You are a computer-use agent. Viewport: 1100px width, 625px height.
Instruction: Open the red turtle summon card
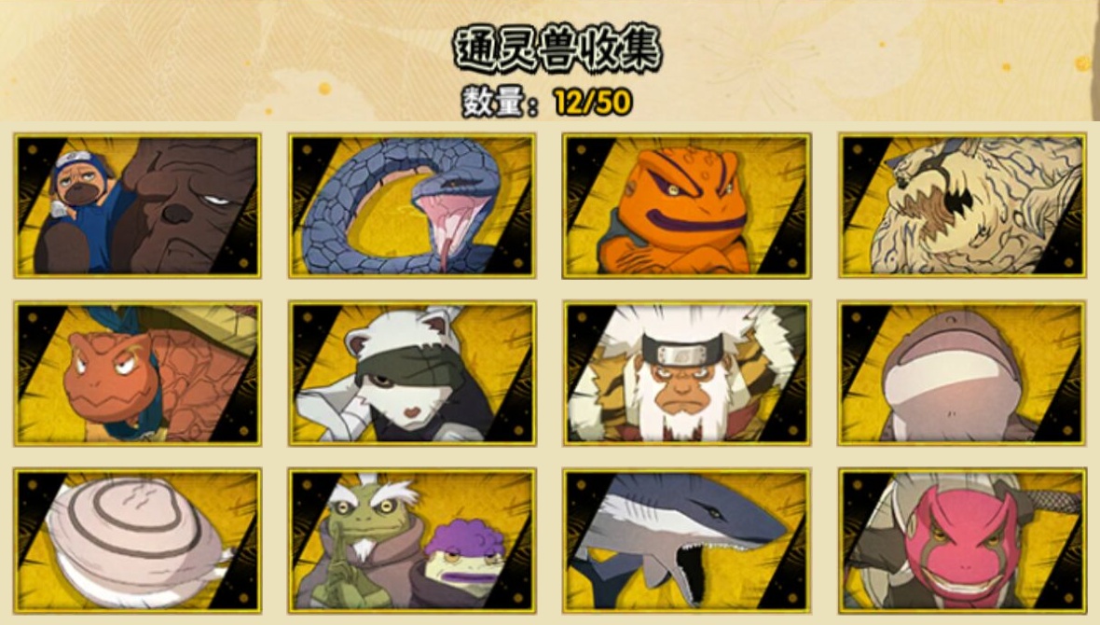click(x=138, y=373)
